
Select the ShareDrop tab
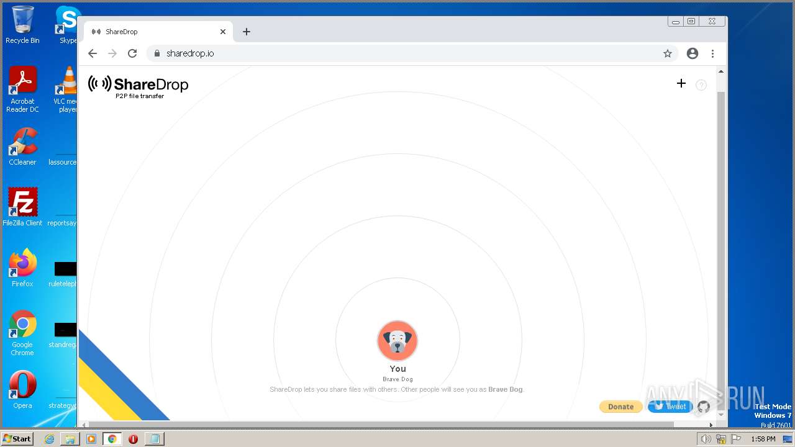point(158,32)
